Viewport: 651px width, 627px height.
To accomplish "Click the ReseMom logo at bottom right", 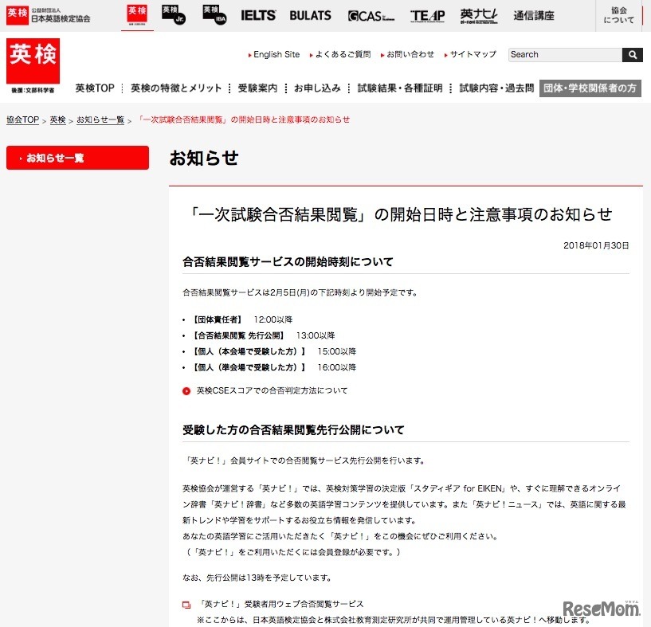I will (602, 609).
